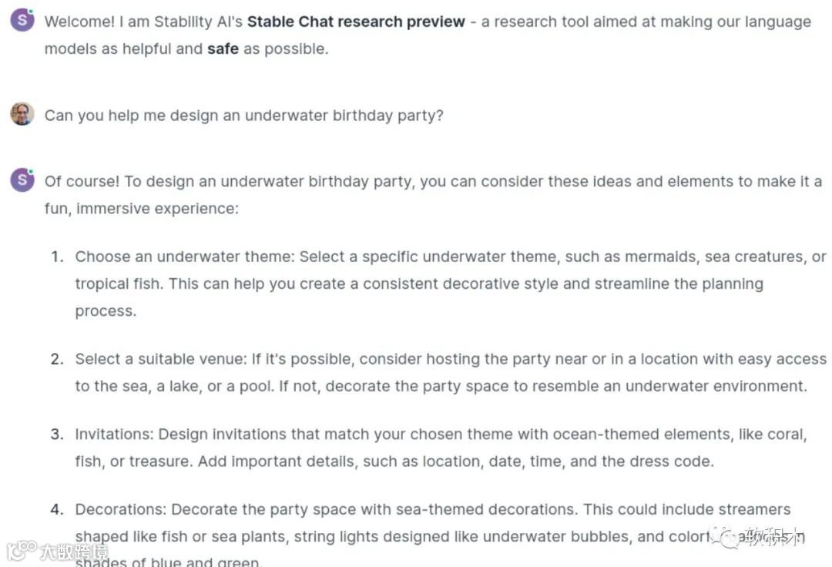
Task: Click the list number "2." marker
Action: [x=58, y=359]
